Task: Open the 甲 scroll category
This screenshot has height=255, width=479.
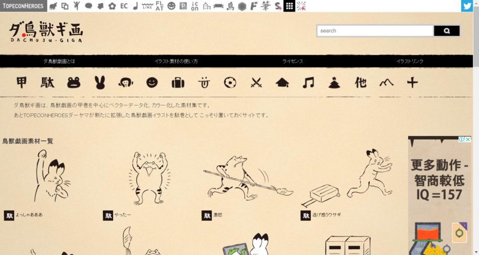Action: [x=22, y=83]
